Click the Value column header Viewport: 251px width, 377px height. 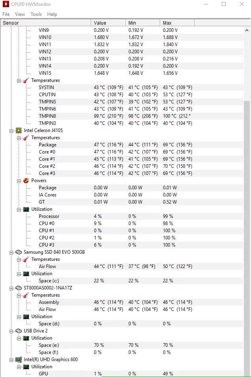coord(108,23)
